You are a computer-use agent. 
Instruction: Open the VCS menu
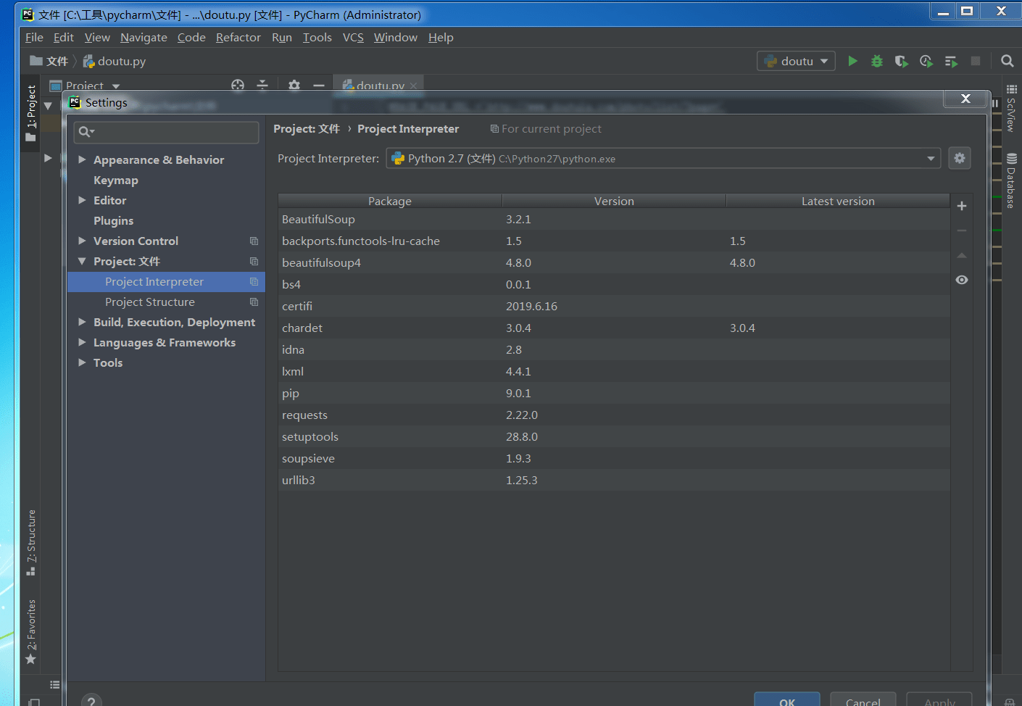pyautogui.click(x=353, y=38)
